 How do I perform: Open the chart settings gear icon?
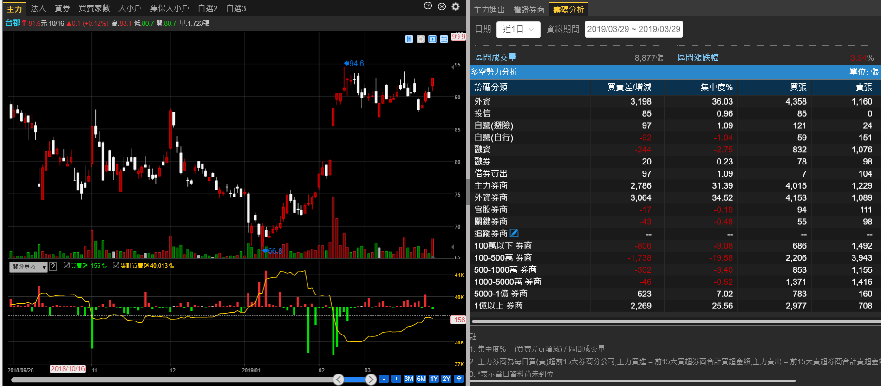click(456, 7)
